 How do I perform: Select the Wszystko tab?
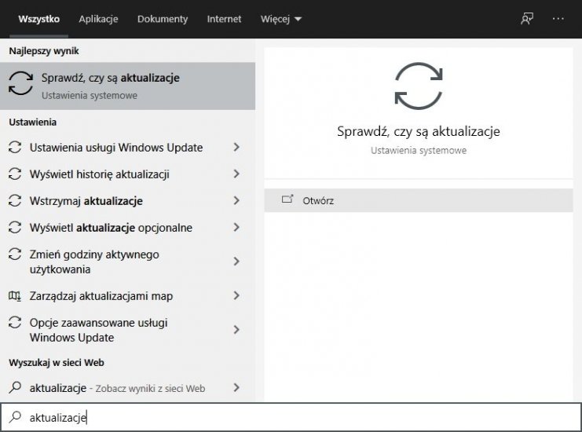coord(39,18)
